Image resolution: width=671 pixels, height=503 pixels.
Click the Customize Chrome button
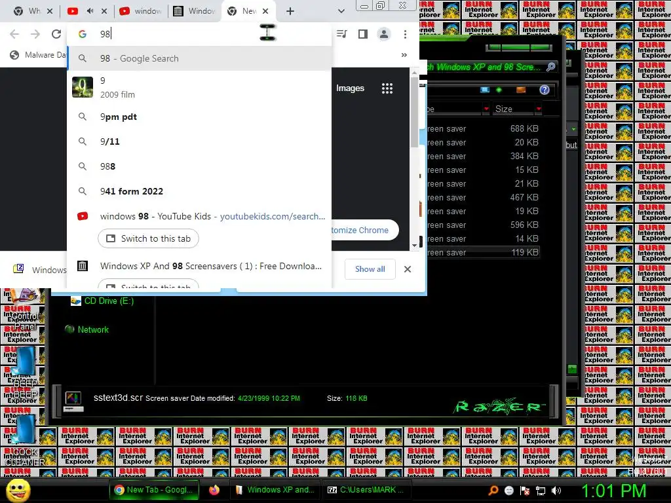(364, 230)
